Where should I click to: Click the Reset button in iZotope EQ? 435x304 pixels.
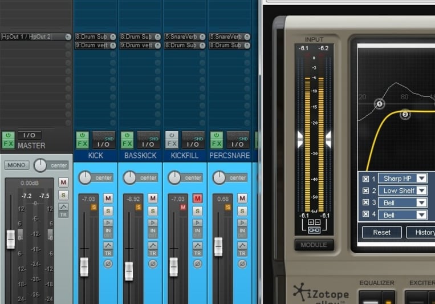pos(382,232)
